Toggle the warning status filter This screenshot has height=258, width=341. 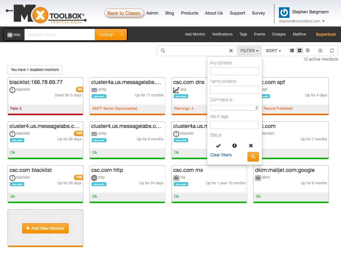click(234, 146)
